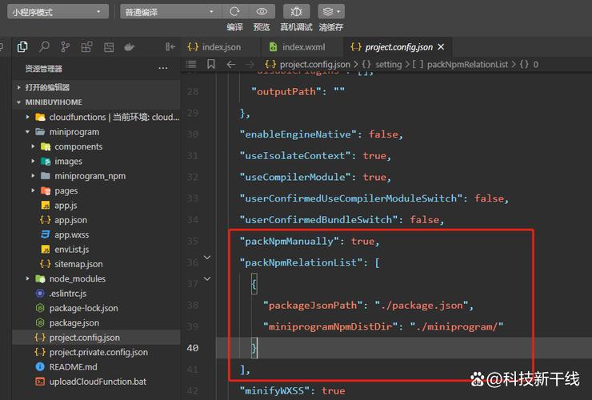The width and height of the screenshot is (592, 400).
Task: Open preview with the eye icon
Action: [x=262, y=12]
